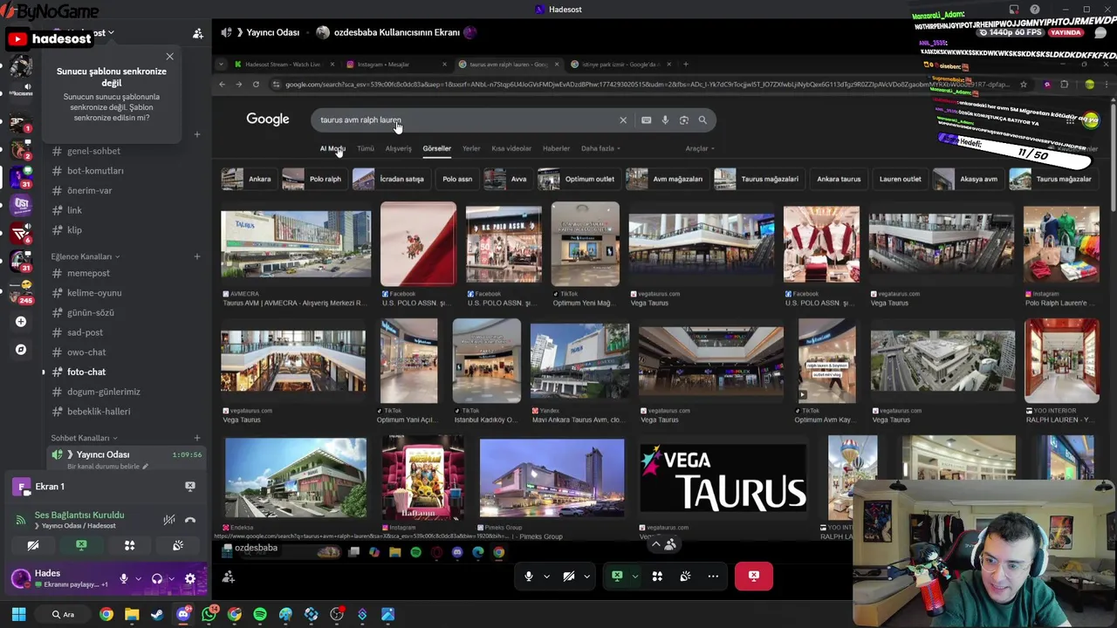Open activities button in voice connection panel
This screenshot has height=628, width=1117.
coord(129,545)
